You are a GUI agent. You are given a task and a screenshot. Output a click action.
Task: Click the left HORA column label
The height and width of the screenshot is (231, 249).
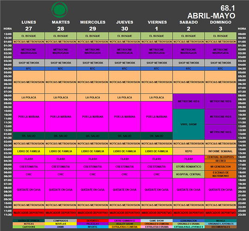click(x=7, y=29)
